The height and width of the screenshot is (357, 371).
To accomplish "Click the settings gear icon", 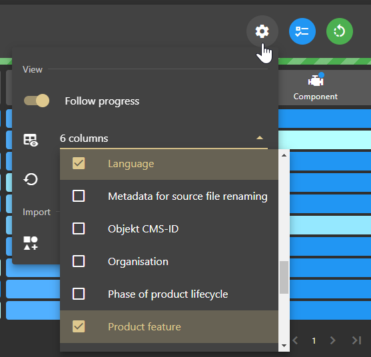I will pyautogui.click(x=262, y=31).
